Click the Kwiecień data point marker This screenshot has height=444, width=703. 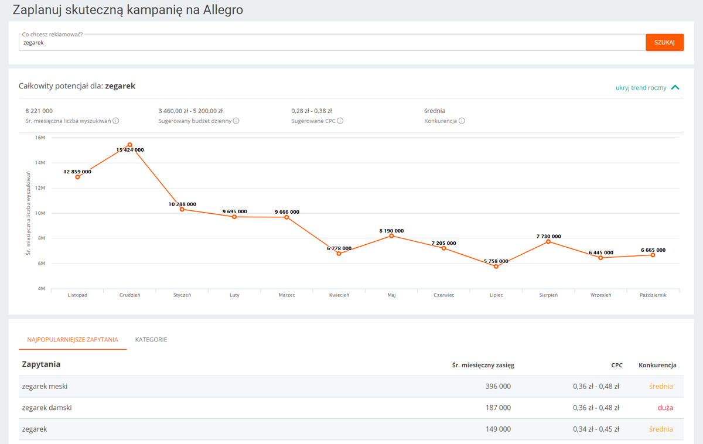click(x=339, y=254)
